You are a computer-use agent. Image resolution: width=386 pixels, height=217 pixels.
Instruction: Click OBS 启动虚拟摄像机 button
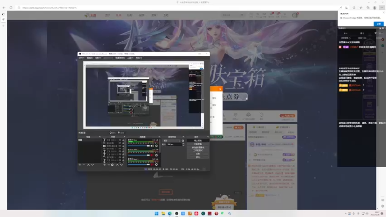click(x=198, y=147)
